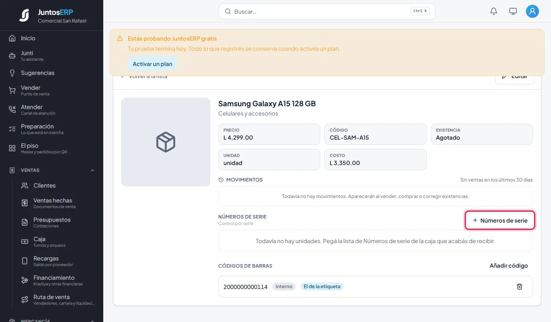Screen dimensions: 551x322
Task: Click the Recargas phone icon
Action: 25,261
